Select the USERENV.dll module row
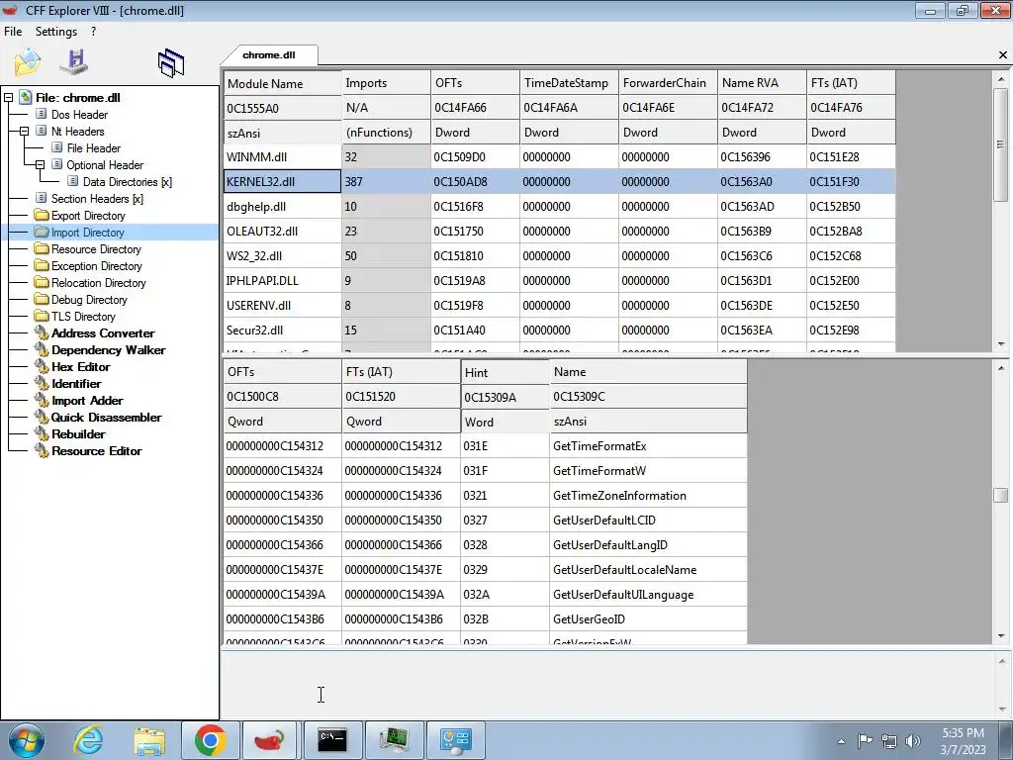This screenshot has height=760, width=1013. tap(560, 305)
